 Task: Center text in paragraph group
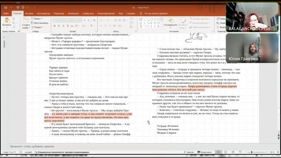105,26
